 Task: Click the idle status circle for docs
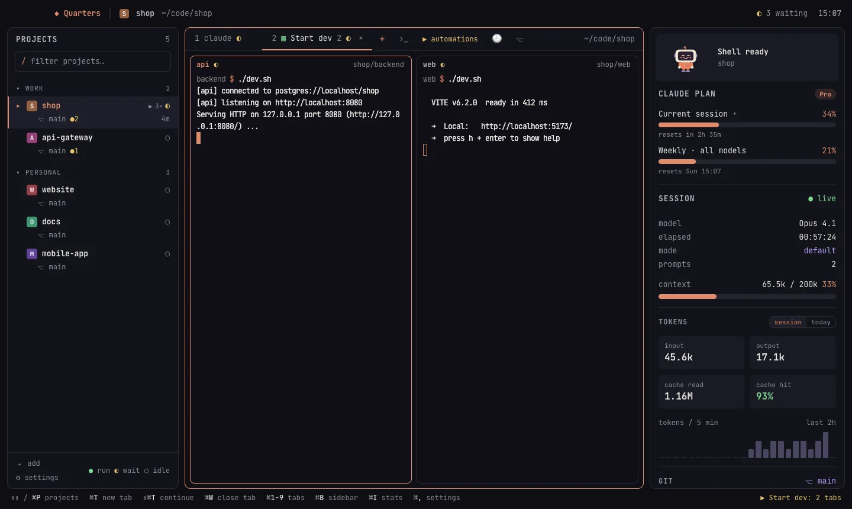(167, 222)
